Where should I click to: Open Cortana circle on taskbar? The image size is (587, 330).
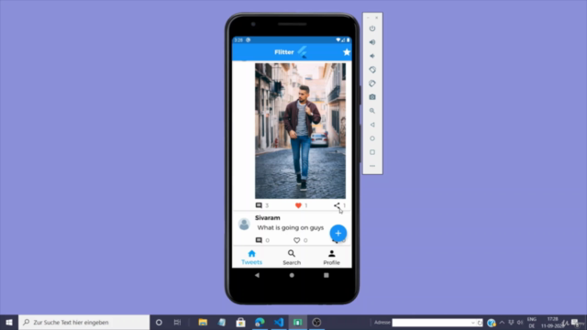click(x=159, y=322)
